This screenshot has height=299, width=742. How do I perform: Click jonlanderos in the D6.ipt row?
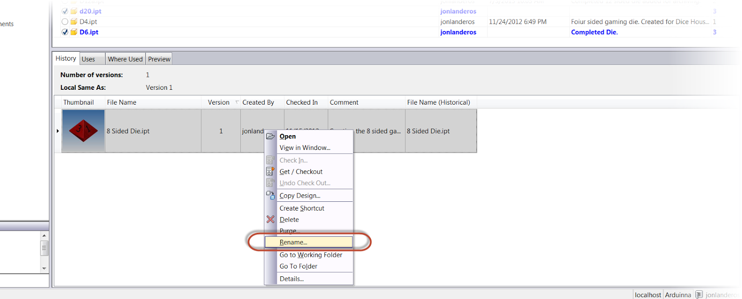click(x=458, y=32)
